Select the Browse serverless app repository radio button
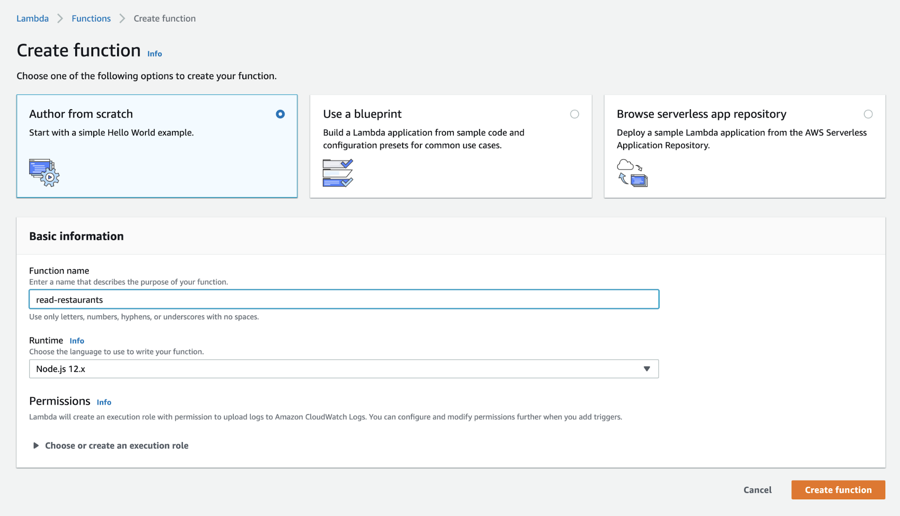900x516 pixels. coord(868,114)
